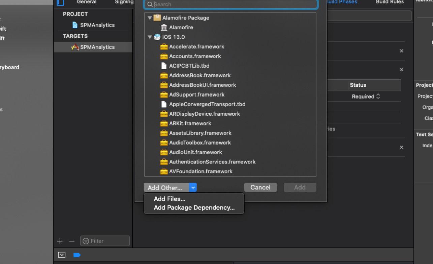Open the General tab

coord(87,2)
